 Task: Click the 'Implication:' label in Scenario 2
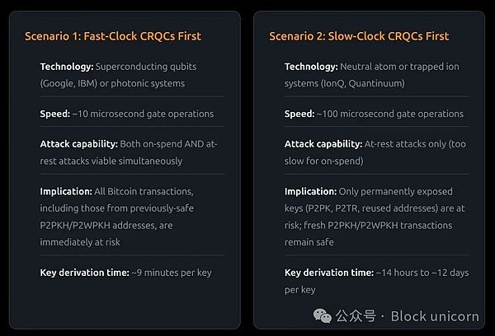310,191
